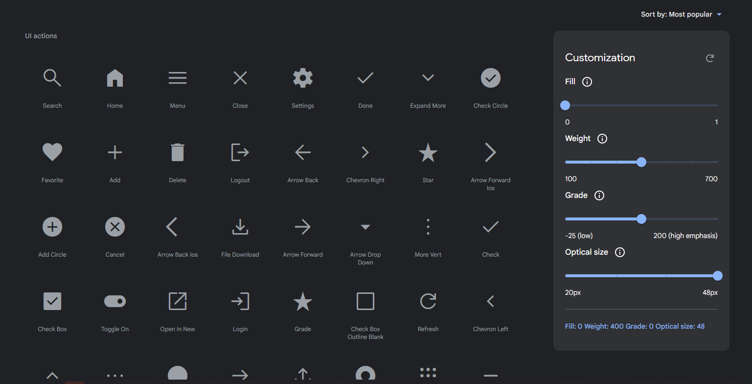Choose the File Download icon
The width and height of the screenshot is (752, 384).
[x=240, y=227]
